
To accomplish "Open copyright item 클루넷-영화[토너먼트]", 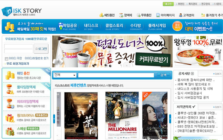I will pyautogui.click(x=197, y=122).
